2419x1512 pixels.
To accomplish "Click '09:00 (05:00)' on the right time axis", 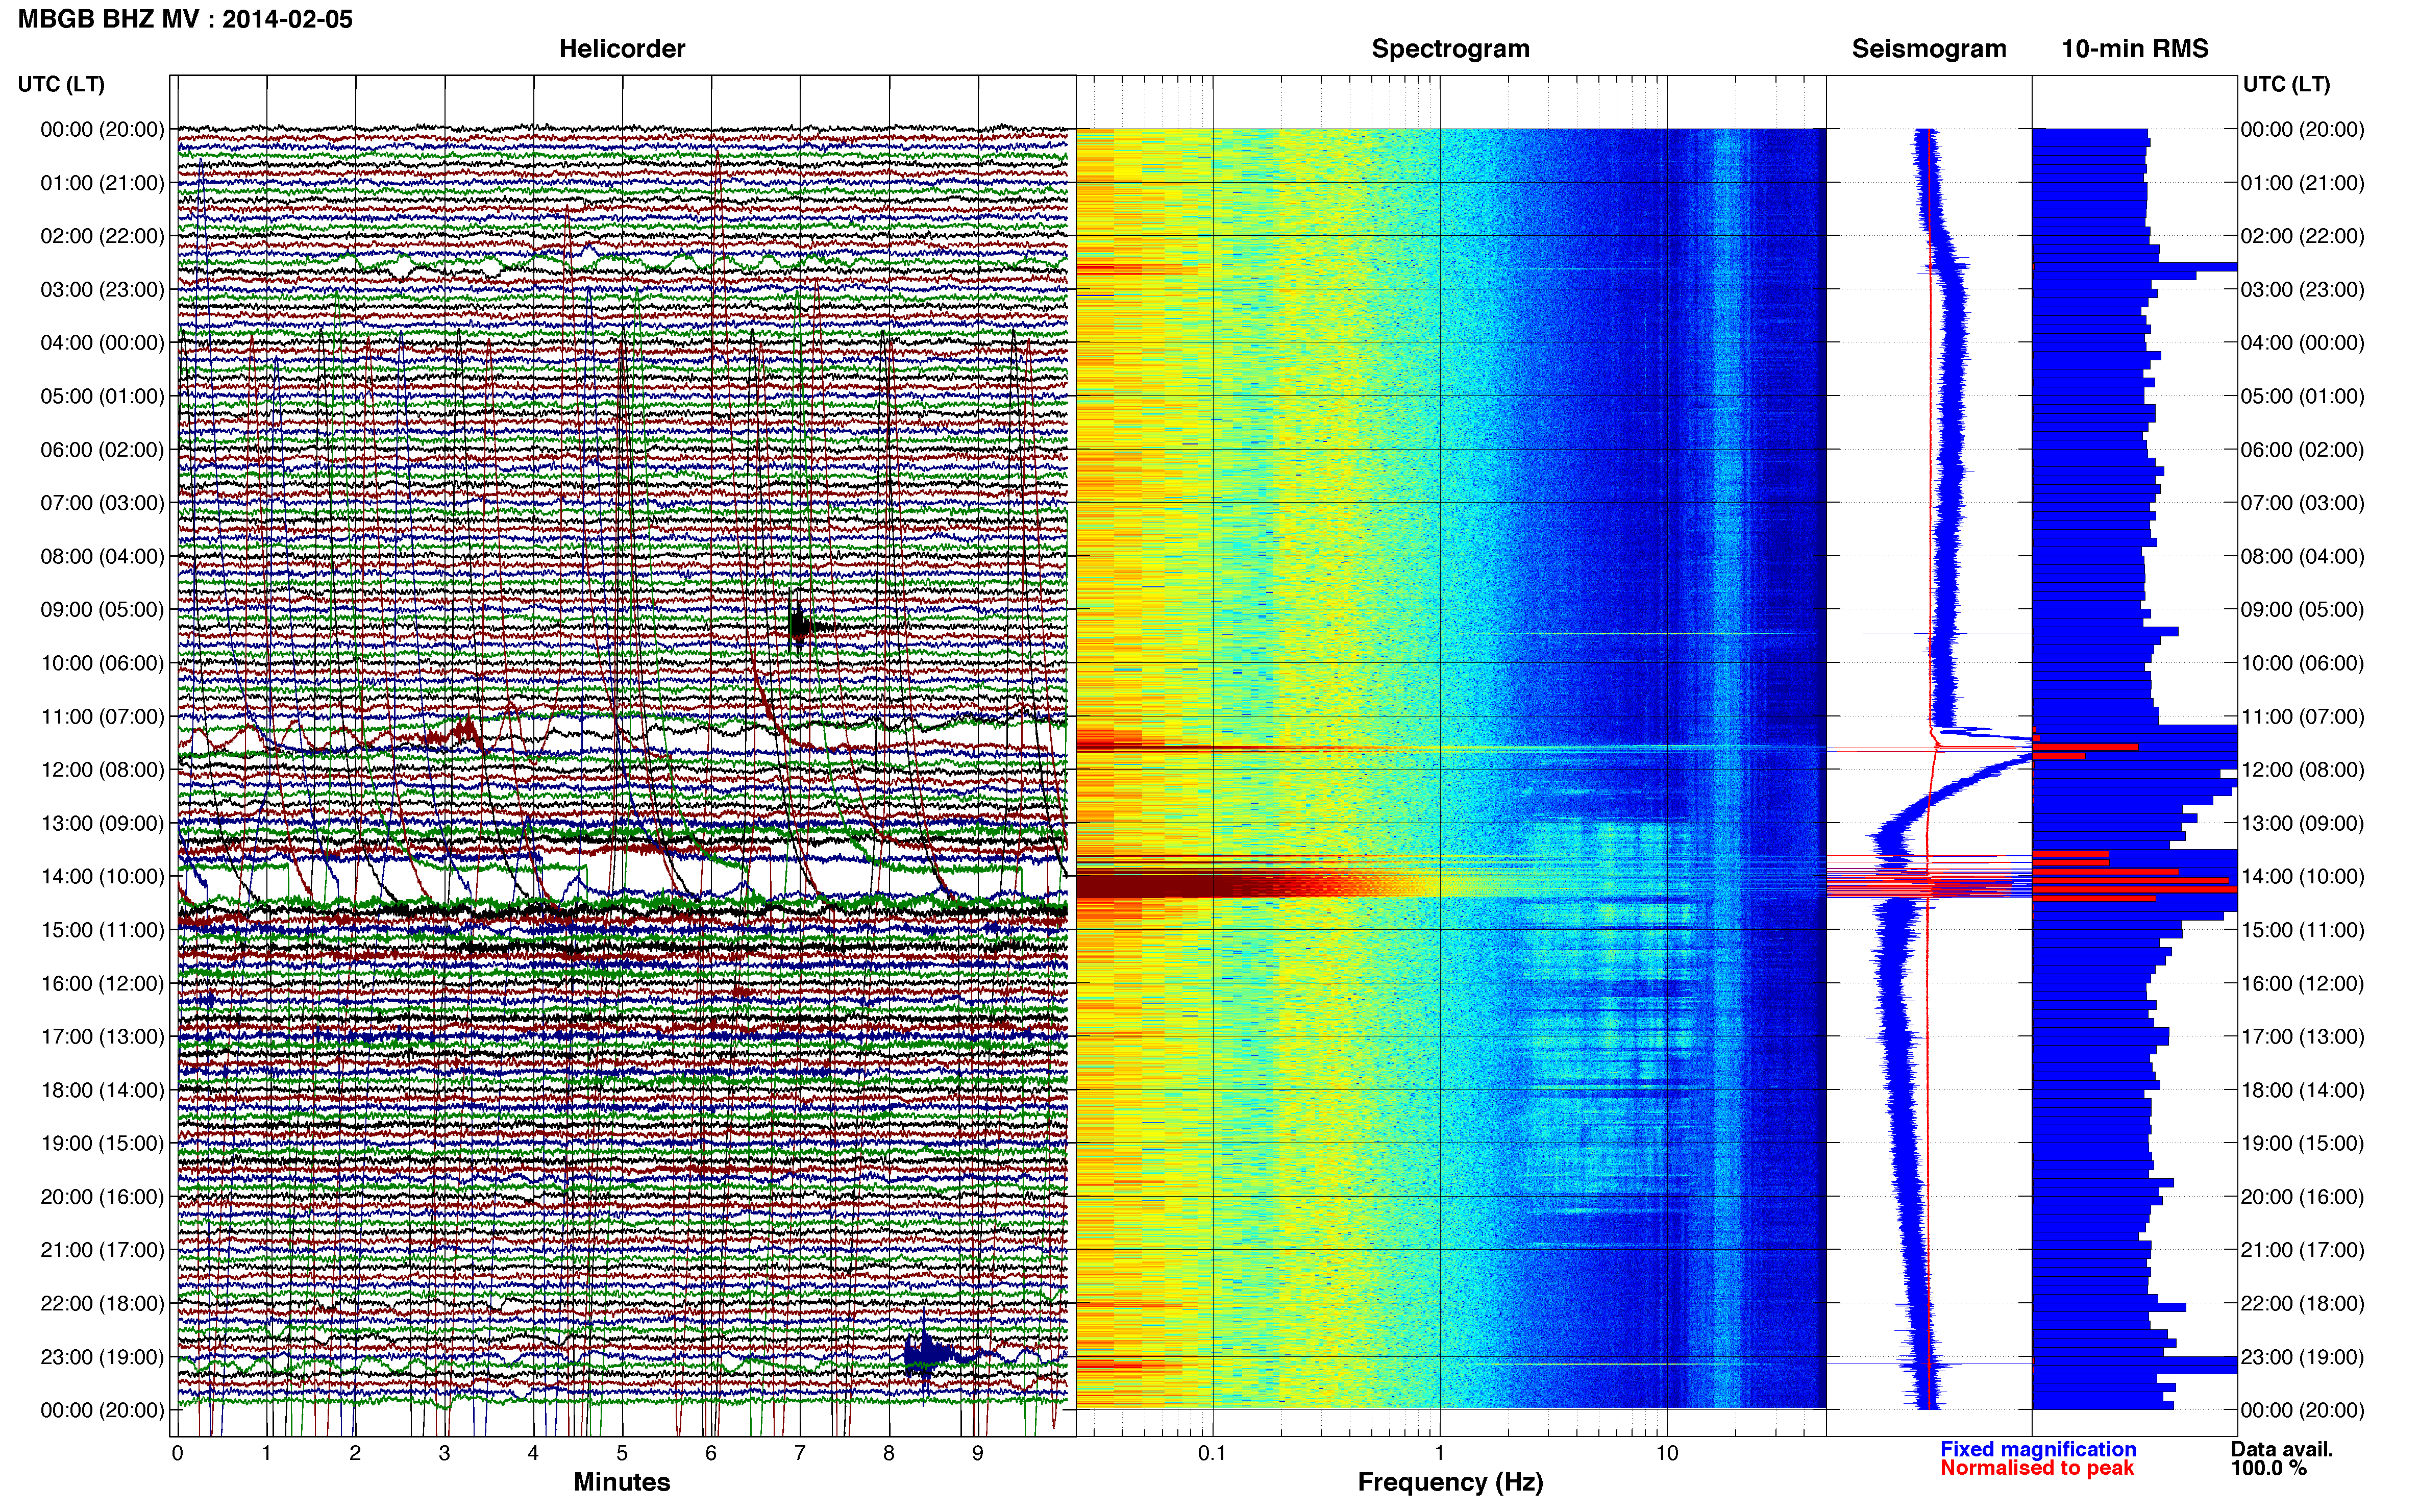I will [x=2302, y=610].
